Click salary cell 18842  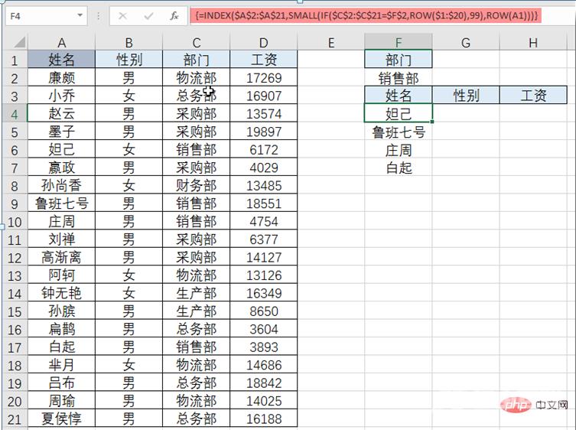[x=263, y=383]
